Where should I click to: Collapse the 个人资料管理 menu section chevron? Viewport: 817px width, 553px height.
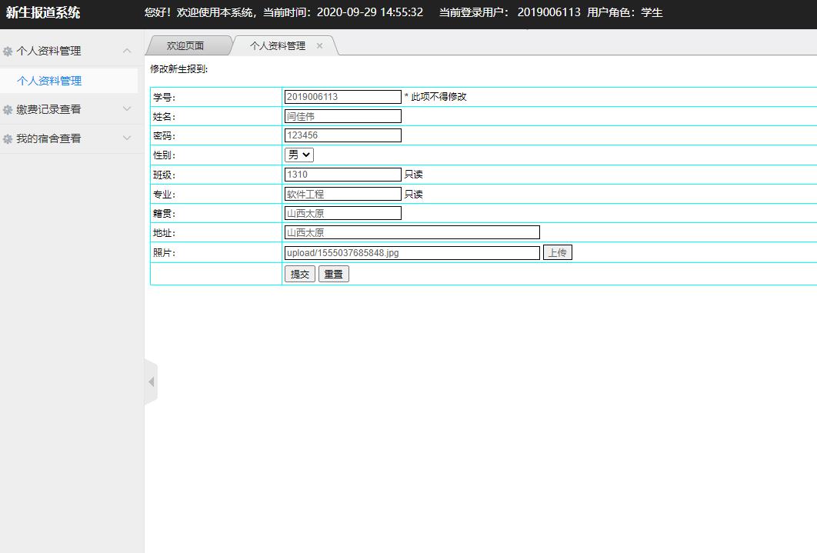pos(127,51)
